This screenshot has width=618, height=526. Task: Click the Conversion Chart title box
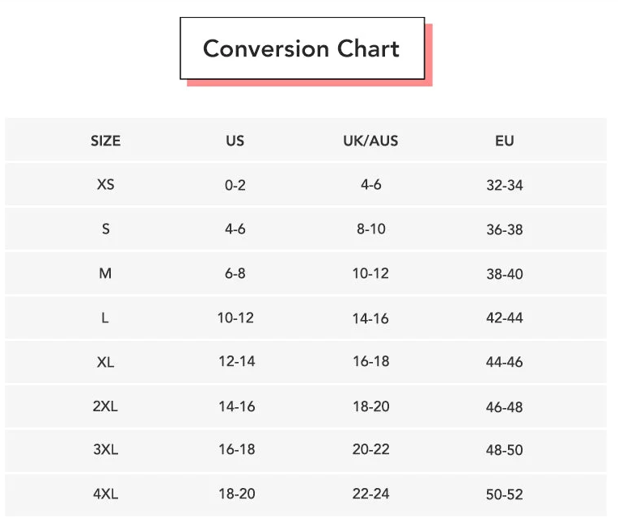click(x=302, y=48)
